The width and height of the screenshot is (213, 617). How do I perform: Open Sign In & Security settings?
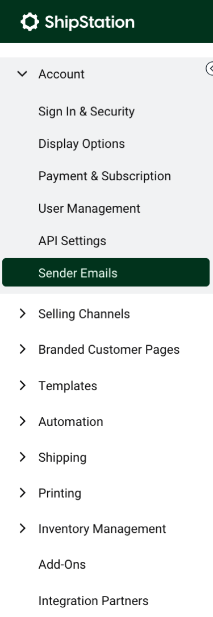tap(86, 111)
